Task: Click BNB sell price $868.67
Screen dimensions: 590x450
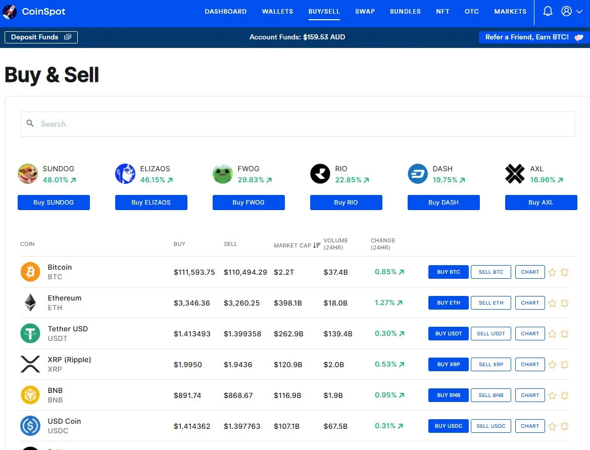Action: coord(238,395)
